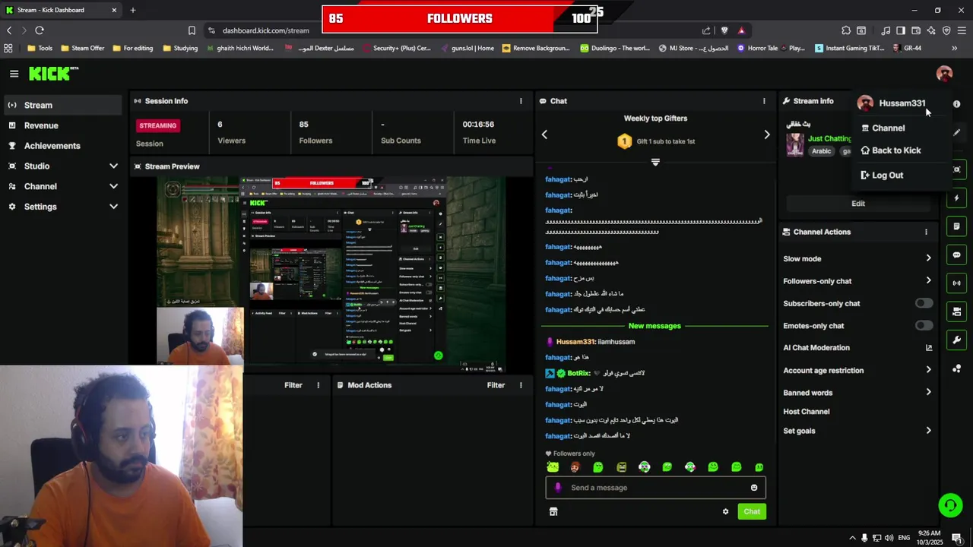The image size is (973, 547).
Task: Click the broadcast signal icon in right toolbar
Action: (957, 283)
